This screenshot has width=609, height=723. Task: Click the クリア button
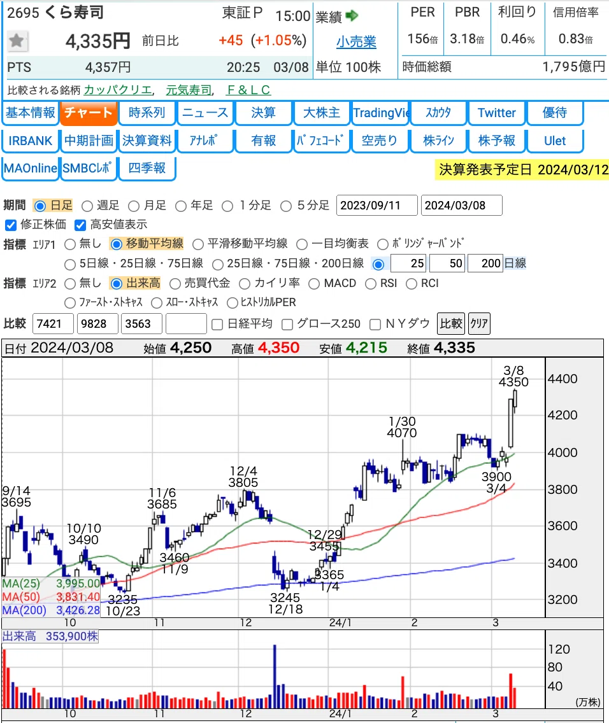coord(479,324)
